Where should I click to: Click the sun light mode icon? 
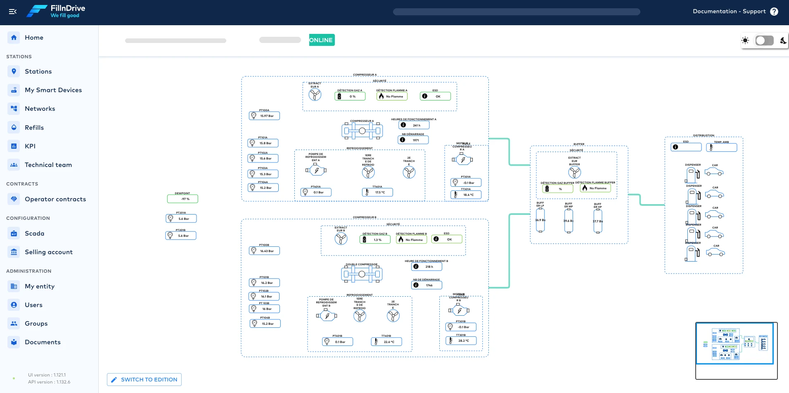745,40
